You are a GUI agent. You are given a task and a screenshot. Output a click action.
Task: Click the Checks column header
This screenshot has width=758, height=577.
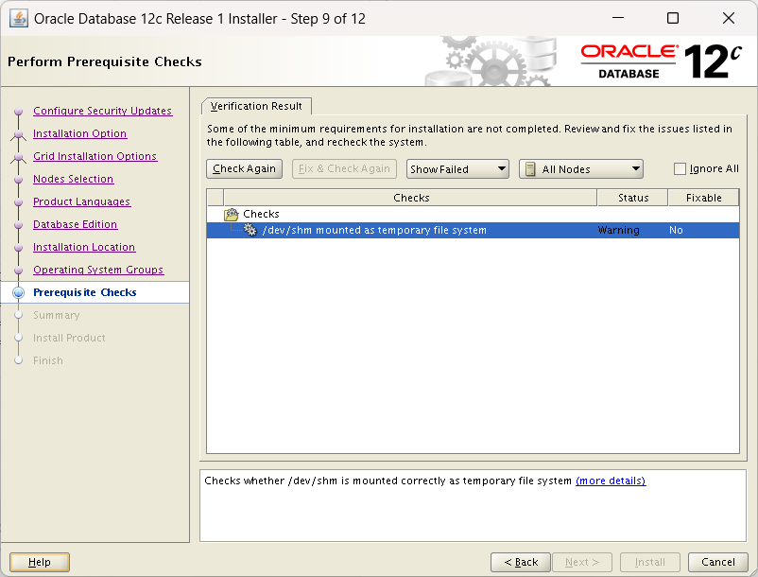[x=411, y=198]
